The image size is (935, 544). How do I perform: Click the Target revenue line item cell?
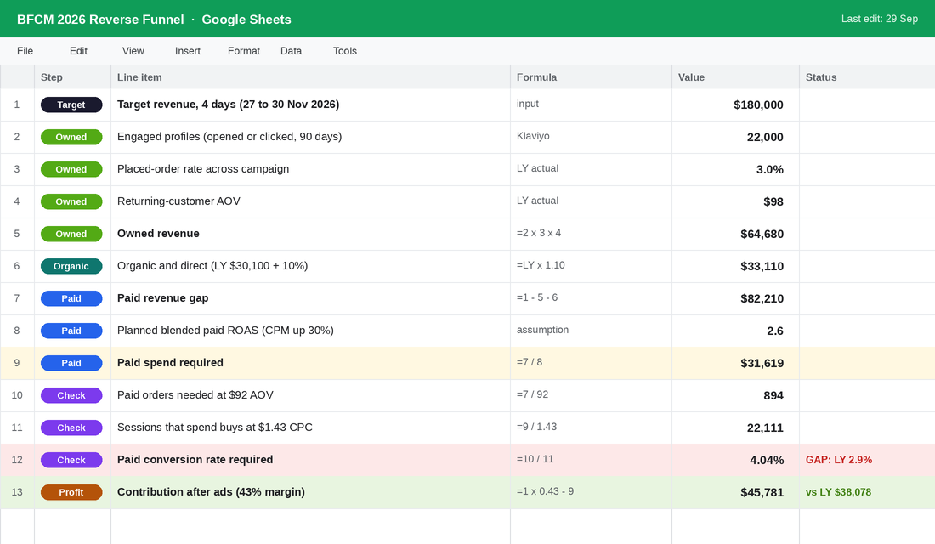[x=310, y=105]
